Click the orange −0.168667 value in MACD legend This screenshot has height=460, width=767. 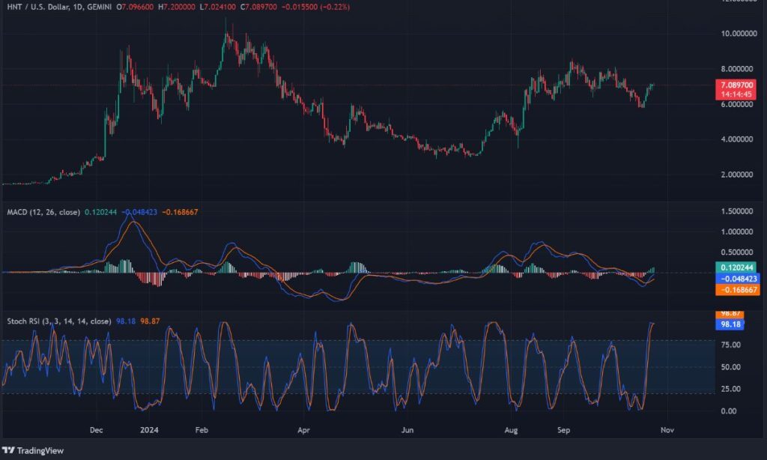click(180, 212)
